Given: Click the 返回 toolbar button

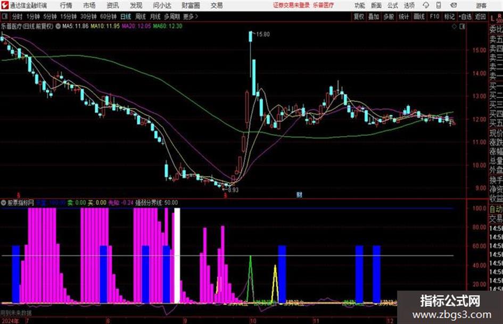Looking at the screenshot, I should [x=480, y=16].
